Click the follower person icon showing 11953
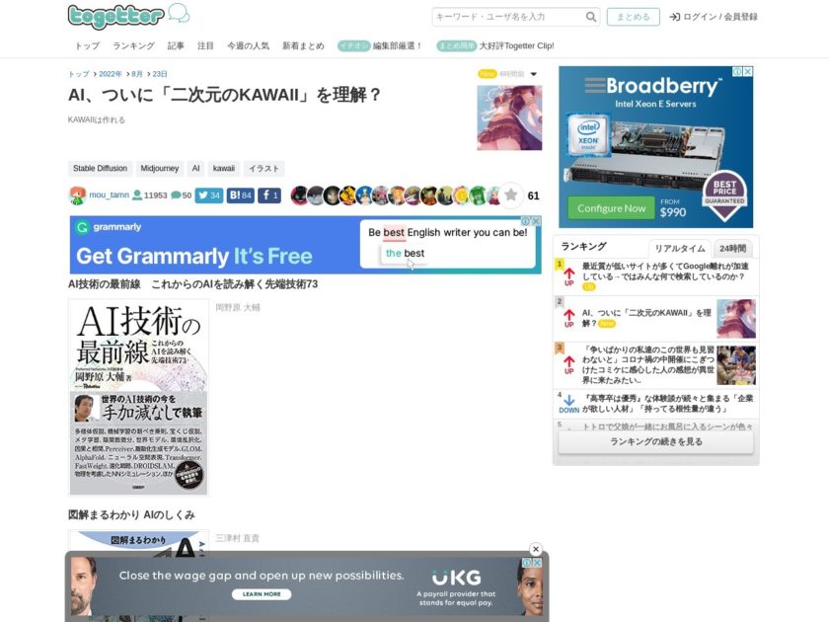The image size is (829, 622). point(138,195)
